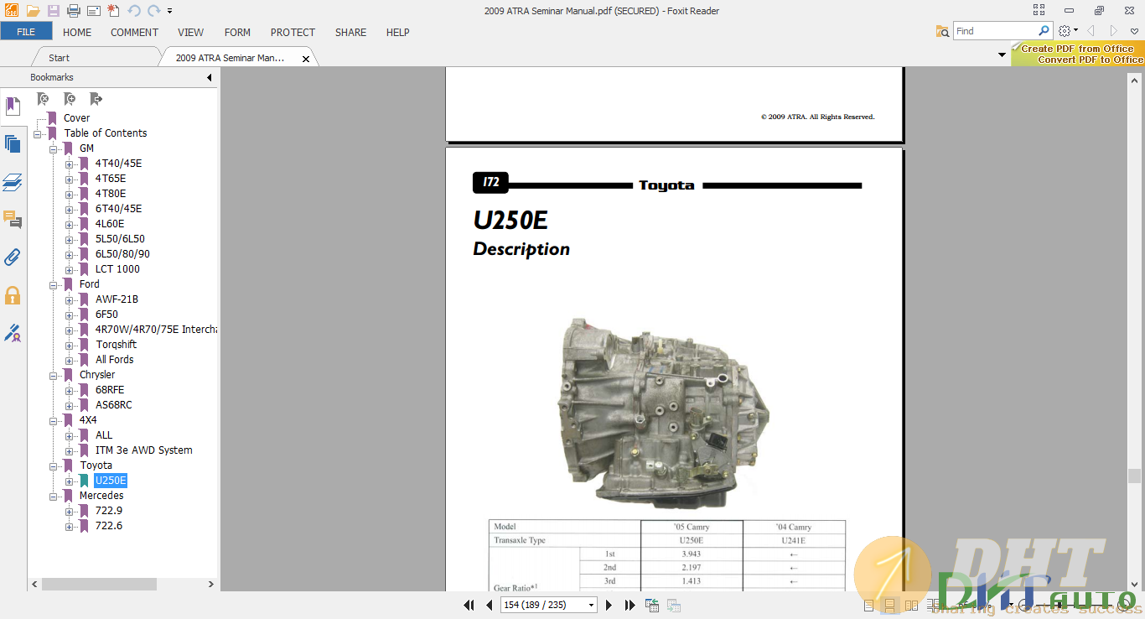The image size is (1145, 619).
Task: Select the 6L50/80/90 bookmark
Action: tap(122, 254)
